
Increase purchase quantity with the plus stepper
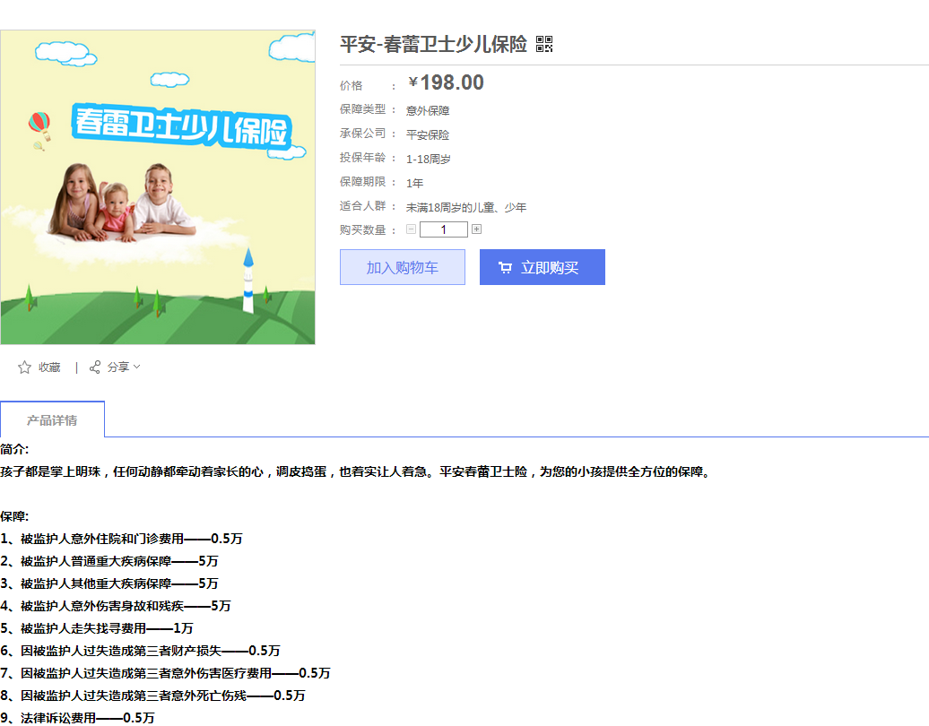pos(476,229)
